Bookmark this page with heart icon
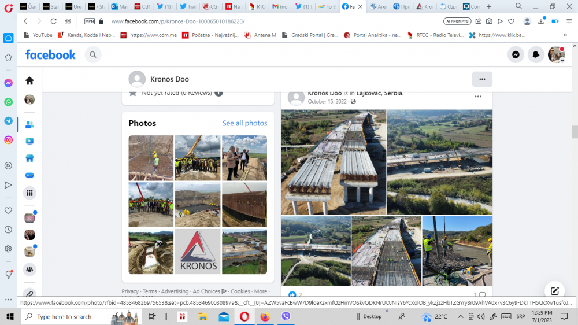578x325 pixels. [x=511, y=21]
